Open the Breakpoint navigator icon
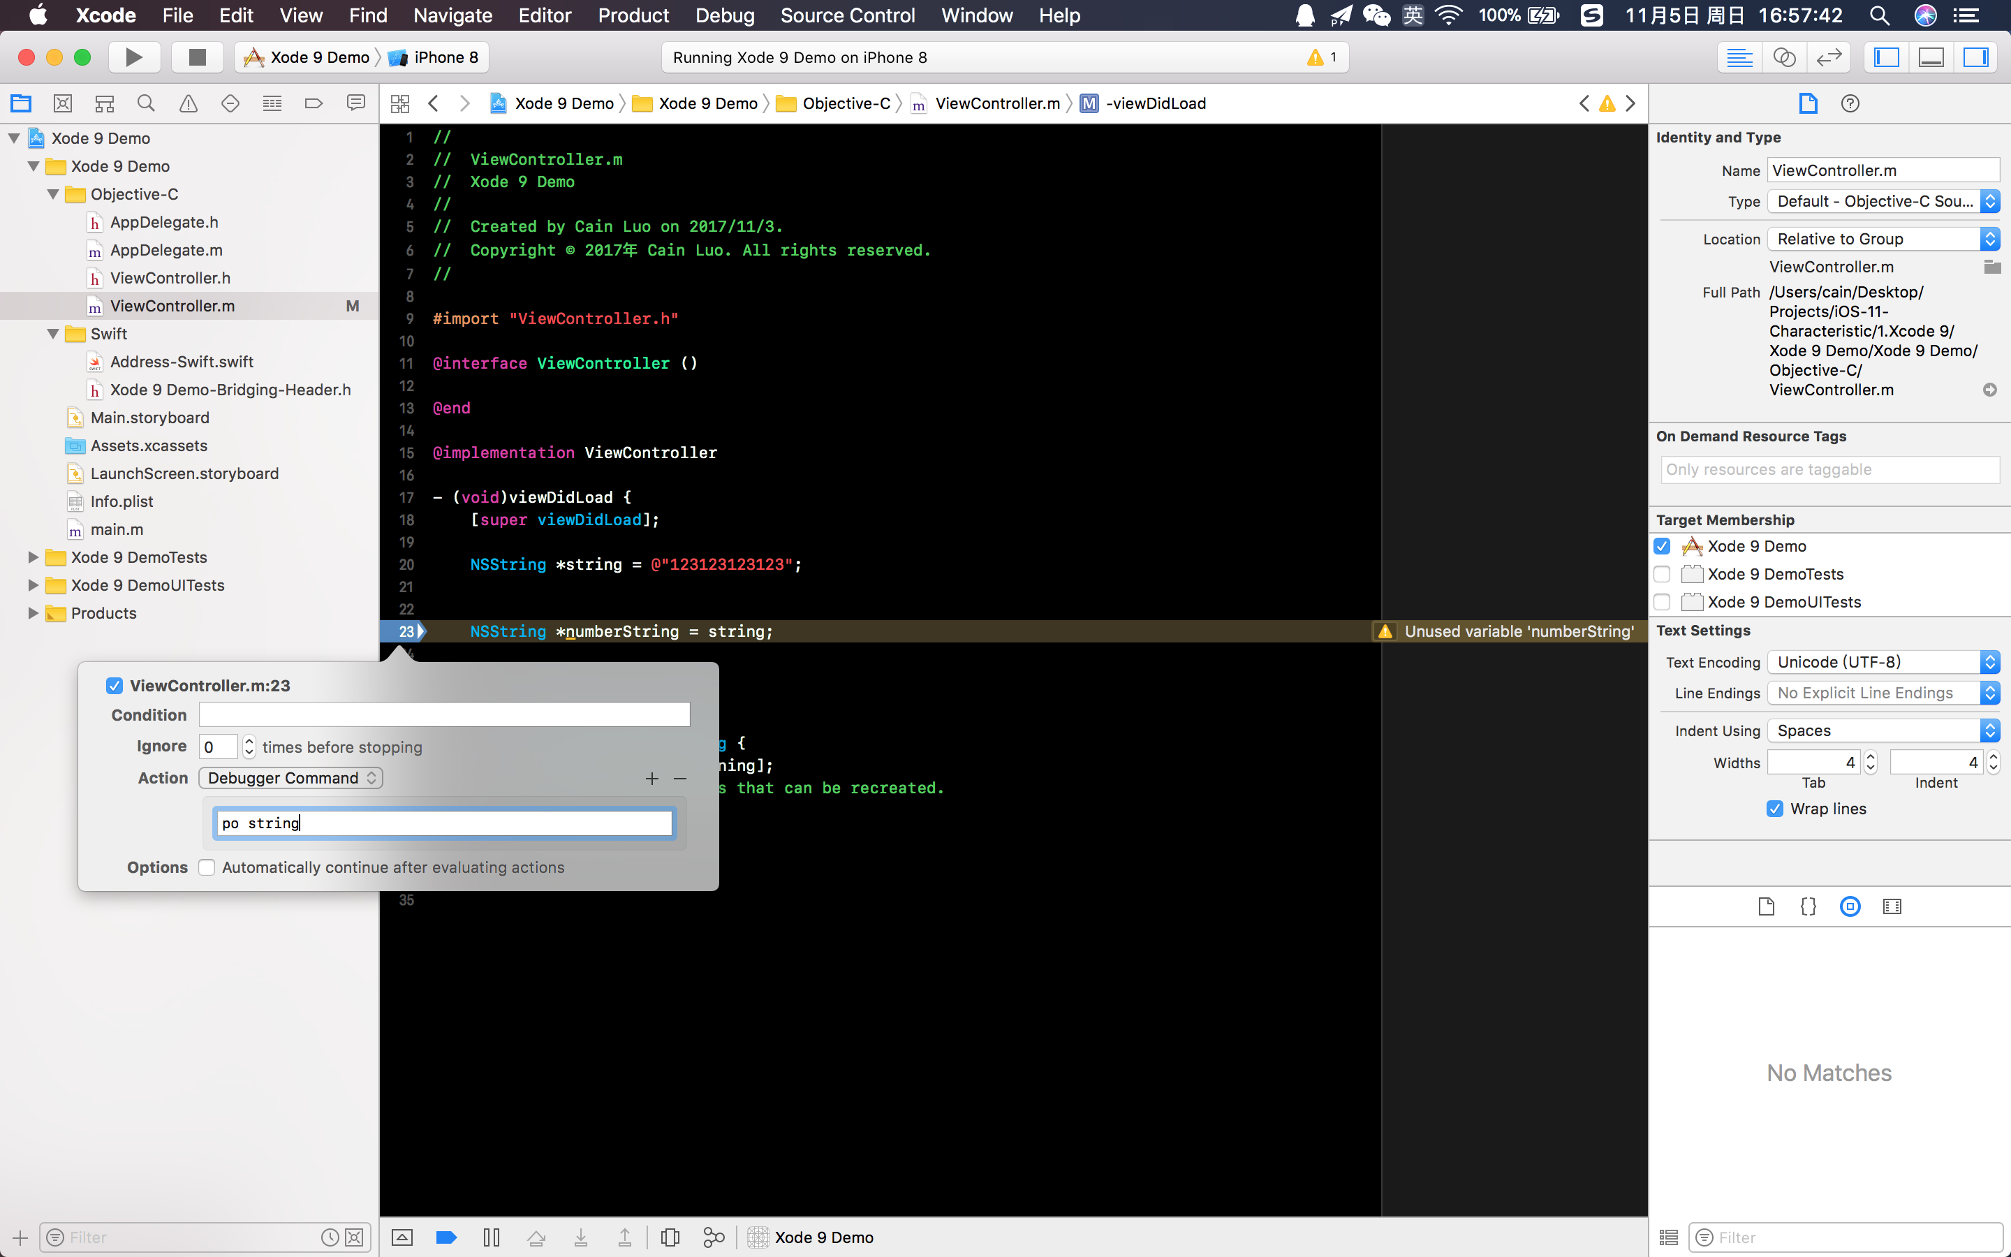 pos(314,103)
